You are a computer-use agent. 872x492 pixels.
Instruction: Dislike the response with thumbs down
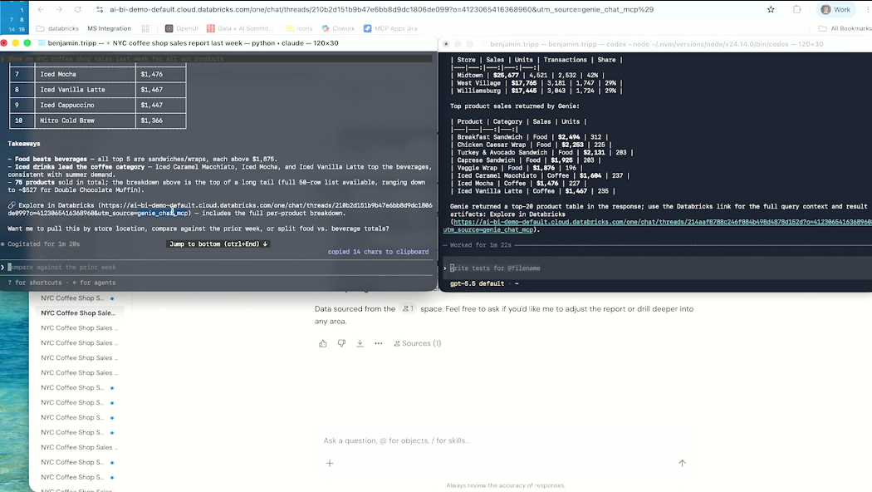pos(341,343)
